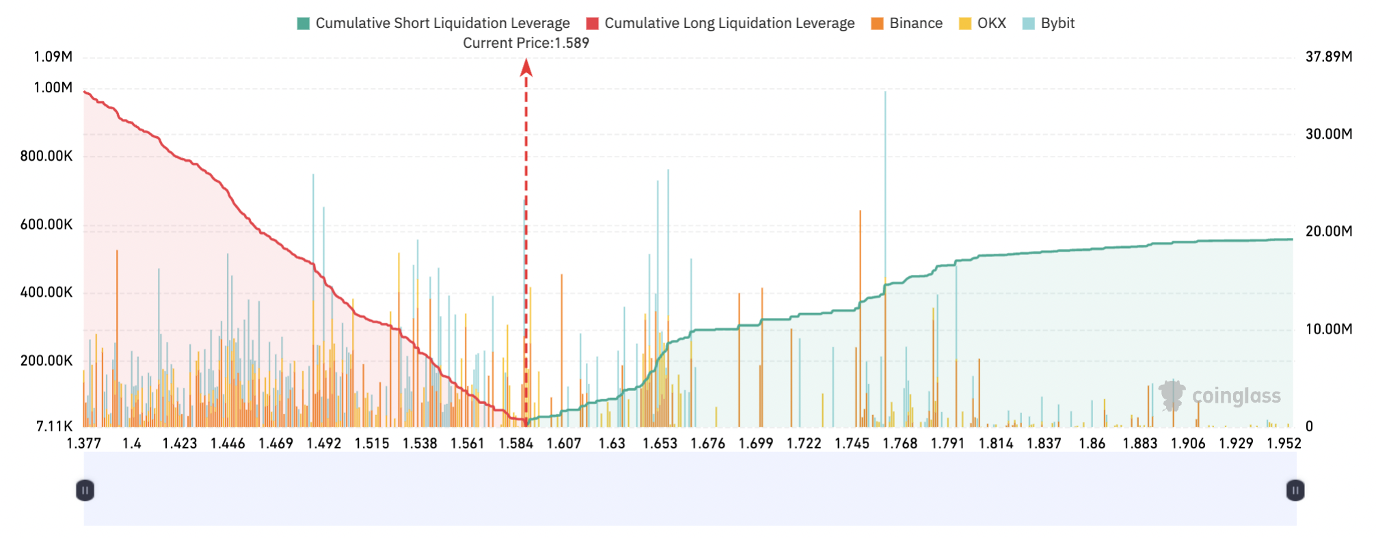This screenshot has height=538, width=1376.
Task: Click the coinglass watermark text
Action: pos(1236,396)
